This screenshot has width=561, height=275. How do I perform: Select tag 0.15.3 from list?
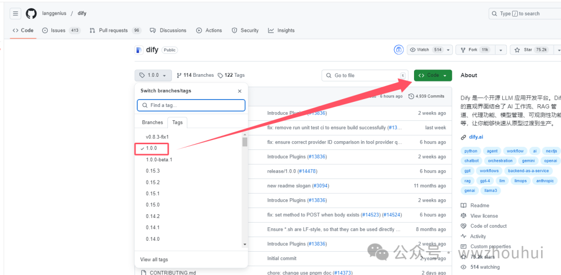[153, 171]
